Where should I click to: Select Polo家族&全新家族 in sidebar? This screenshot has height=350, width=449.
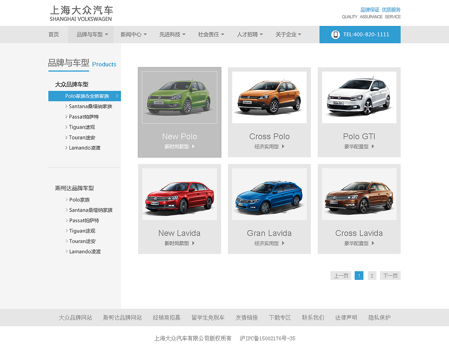pyautogui.click(x=85, y=96)
